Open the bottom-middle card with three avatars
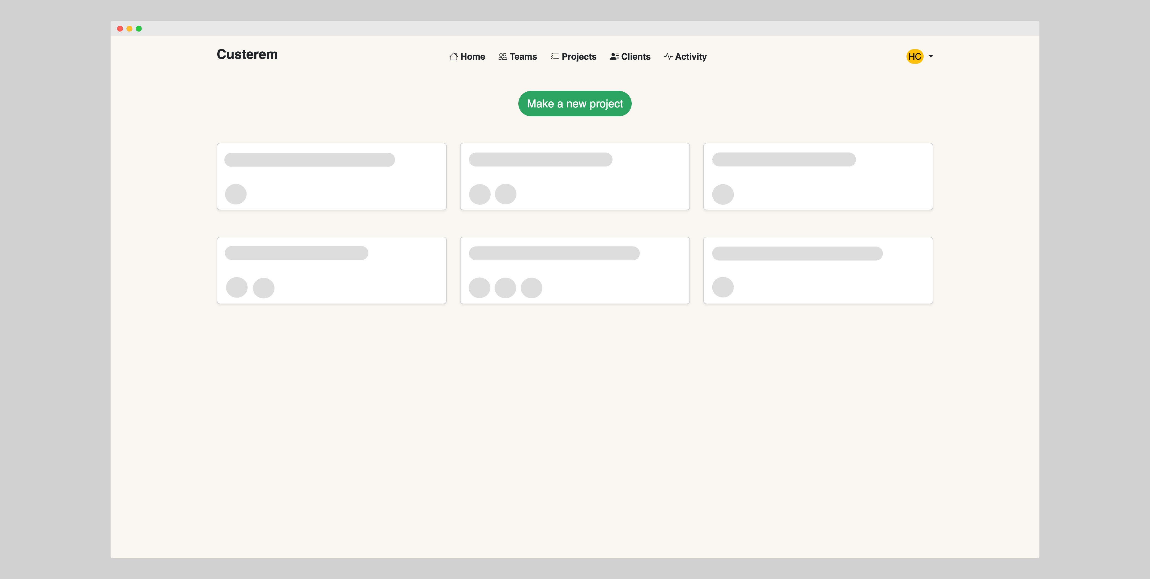1150x579 pixels. [x=574, y=270]
